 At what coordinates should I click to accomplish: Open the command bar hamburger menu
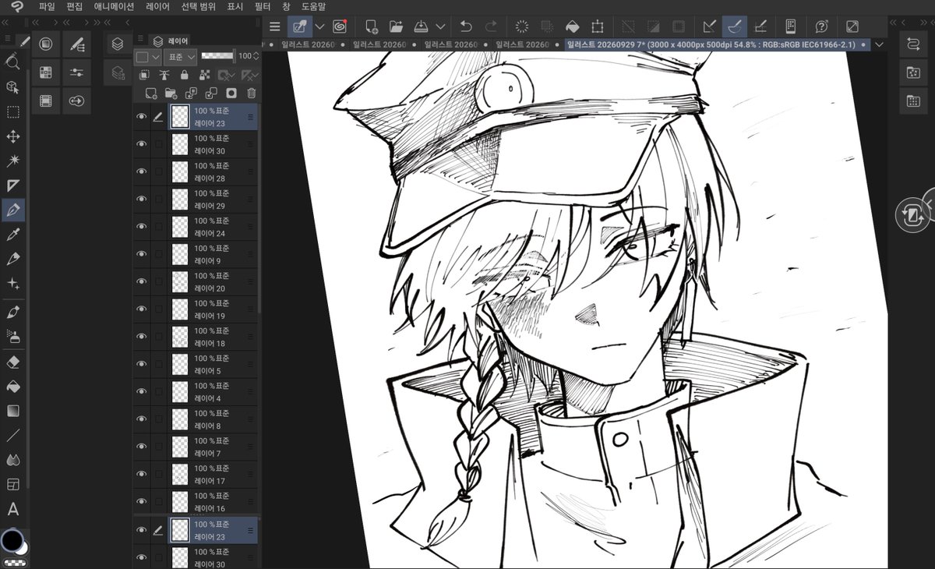point(274,27)
